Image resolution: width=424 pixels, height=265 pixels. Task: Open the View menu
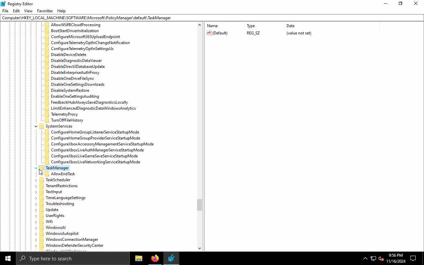click(28, 11)
